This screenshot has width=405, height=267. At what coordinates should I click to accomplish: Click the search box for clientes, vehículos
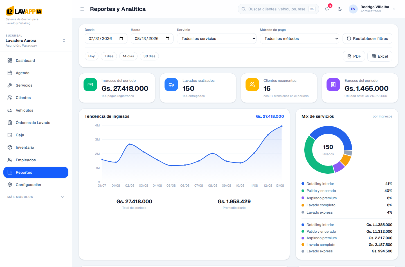click(278, 9)
